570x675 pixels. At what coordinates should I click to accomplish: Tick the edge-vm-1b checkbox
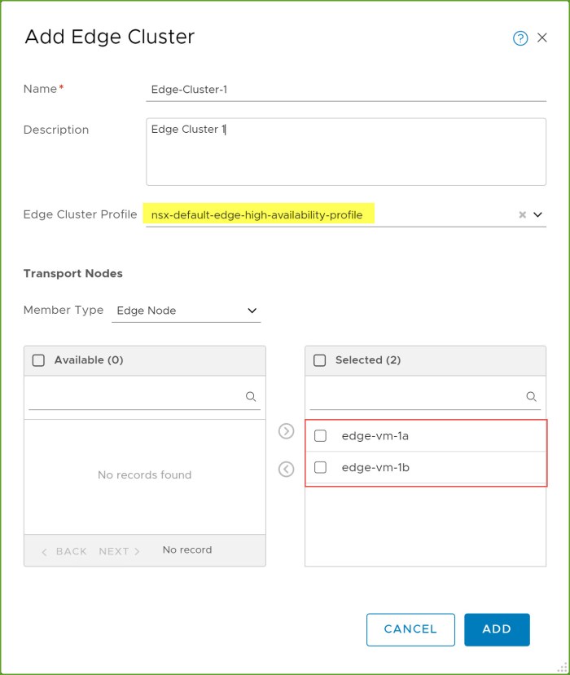[x=320, y=467]
